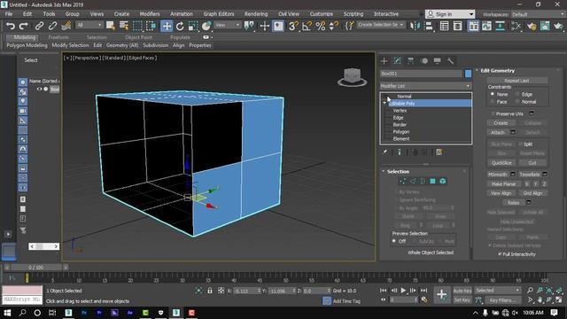Open the Create Selection Set dropdown
This screenshot has height=319, width=567.
[x=381, y=25]
